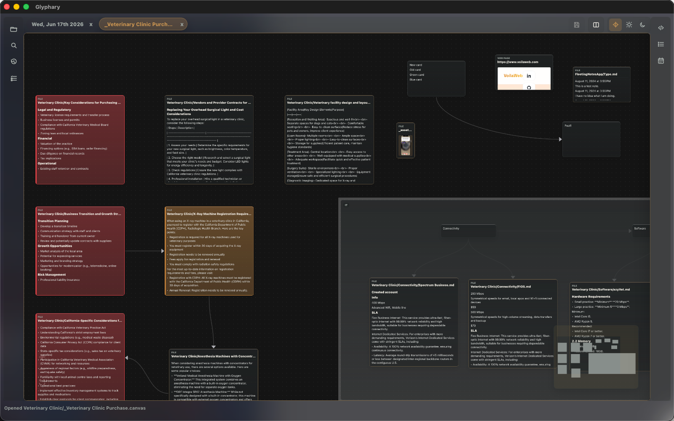Open the code view icon in right sidebar
Screen dimensions: 674x421
tap(661, 28)
